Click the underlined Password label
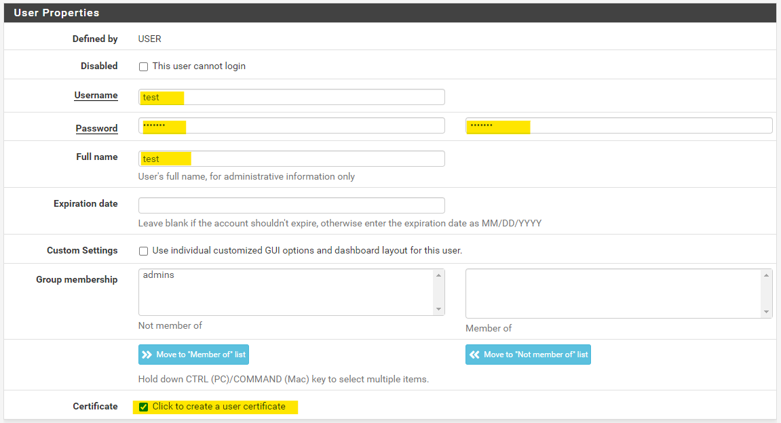781x423 pixels. [96, 128]
